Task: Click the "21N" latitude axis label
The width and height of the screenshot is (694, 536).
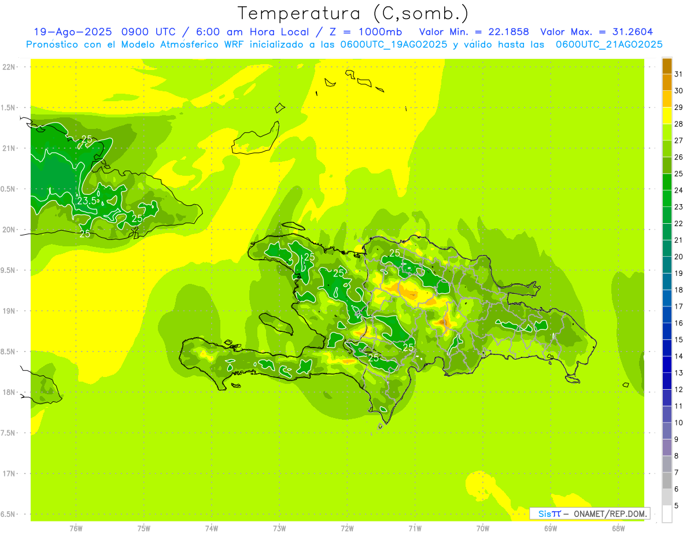Action: point(9,148)
